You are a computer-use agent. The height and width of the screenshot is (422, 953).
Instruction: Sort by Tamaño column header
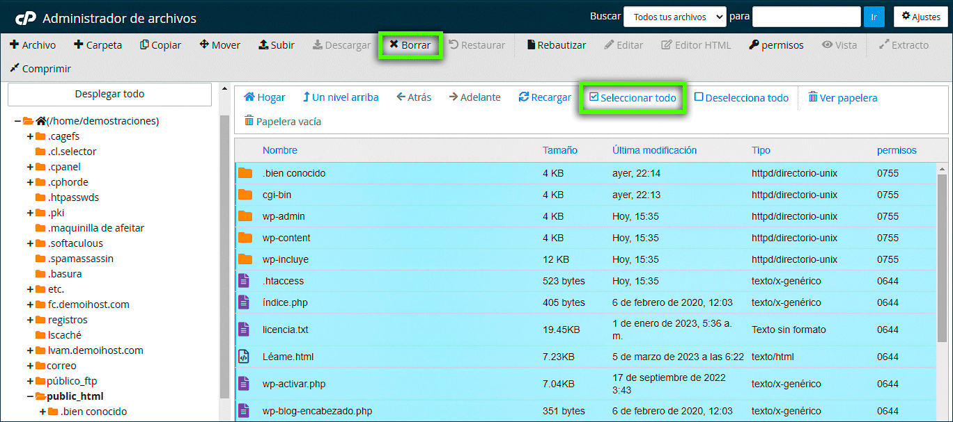point(559,150)
